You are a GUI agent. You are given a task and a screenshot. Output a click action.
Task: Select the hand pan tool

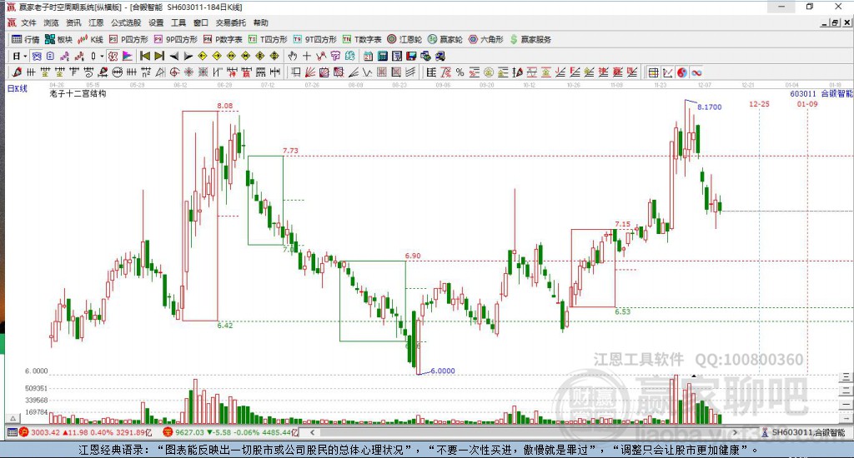293,56
